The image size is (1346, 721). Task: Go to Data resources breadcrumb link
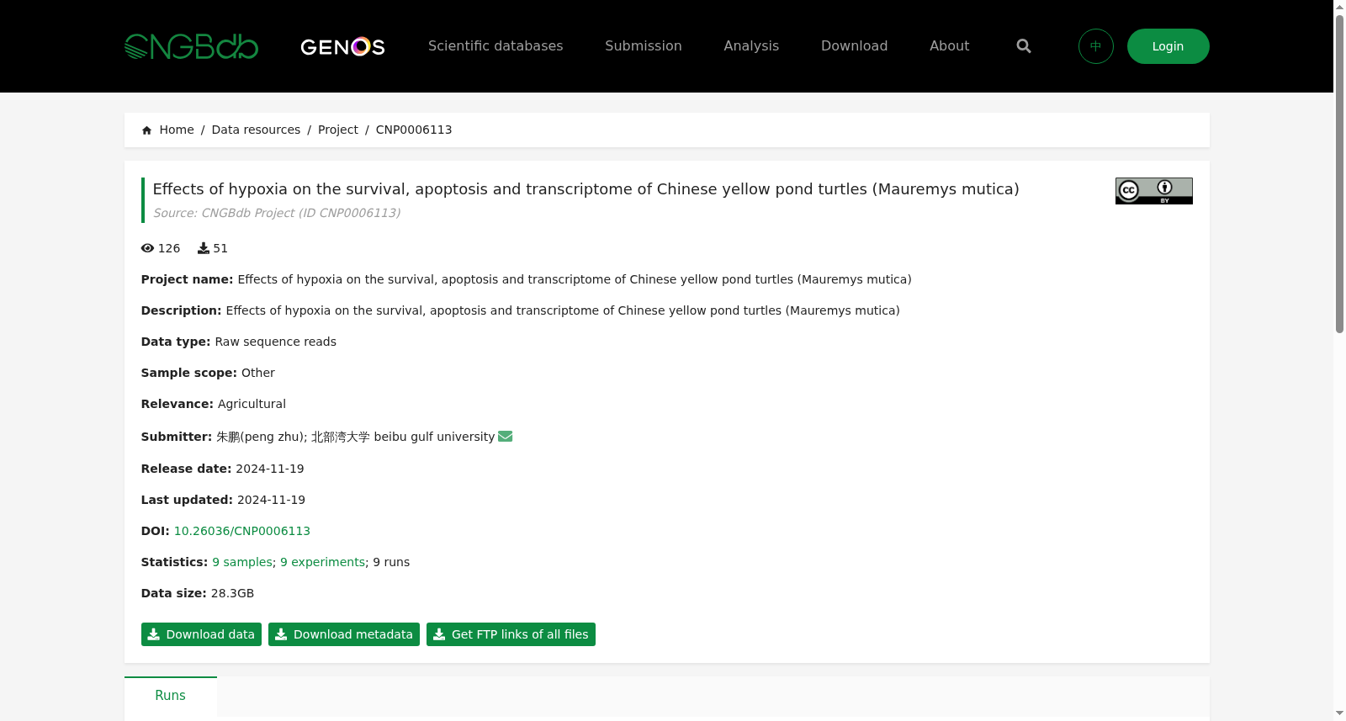(x=256, y=130)
